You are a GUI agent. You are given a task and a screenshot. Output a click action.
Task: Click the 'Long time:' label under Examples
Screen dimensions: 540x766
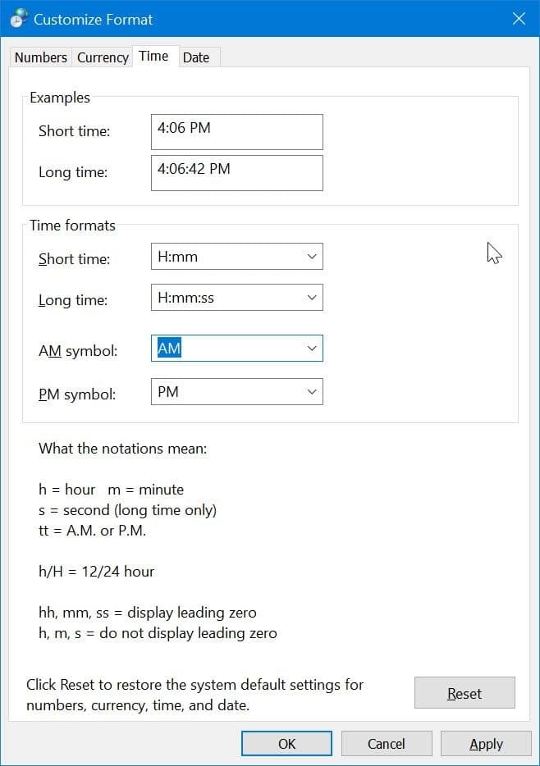[73, 172]
